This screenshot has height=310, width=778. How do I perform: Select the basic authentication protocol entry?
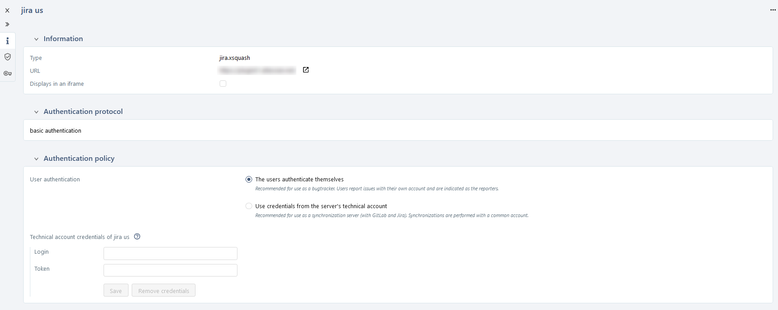point(55,130)
